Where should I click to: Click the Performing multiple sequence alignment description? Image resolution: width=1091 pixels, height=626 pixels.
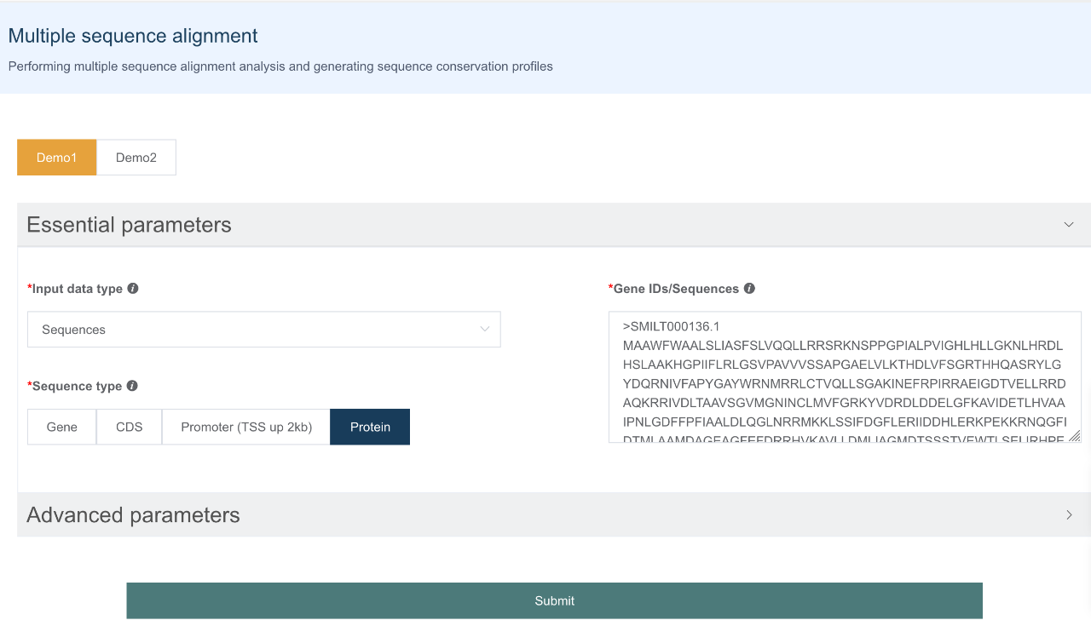point(280,66)
